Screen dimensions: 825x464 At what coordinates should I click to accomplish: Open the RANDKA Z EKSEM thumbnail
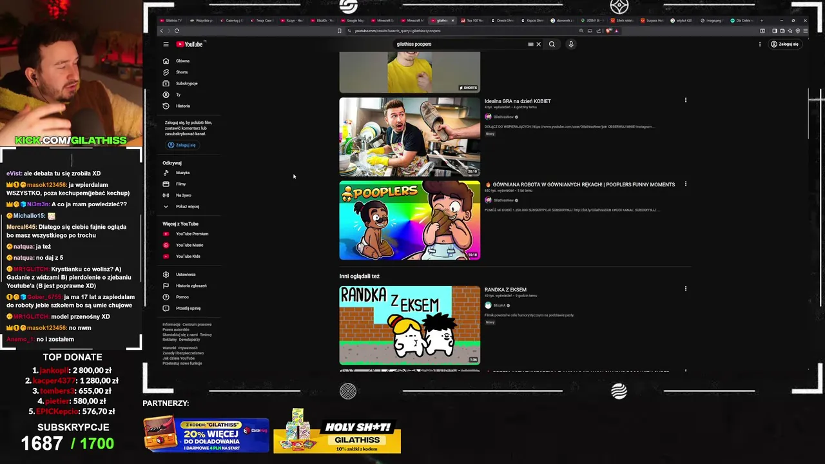(x=410, y=325)
